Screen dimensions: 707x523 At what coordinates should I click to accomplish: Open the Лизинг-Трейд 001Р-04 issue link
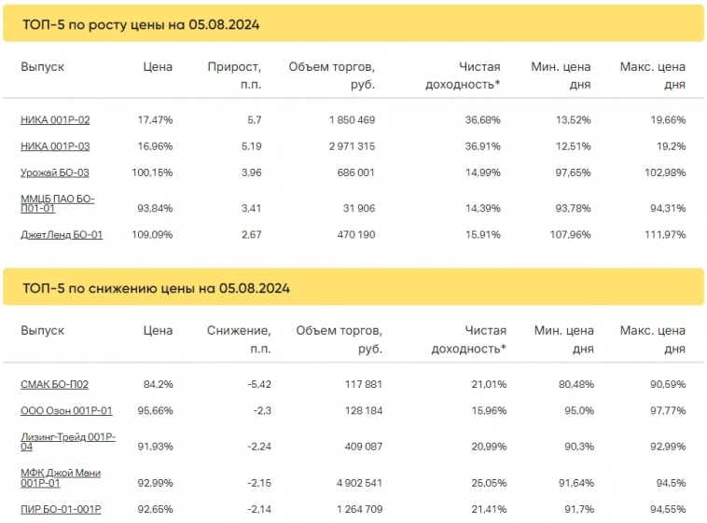67,441
